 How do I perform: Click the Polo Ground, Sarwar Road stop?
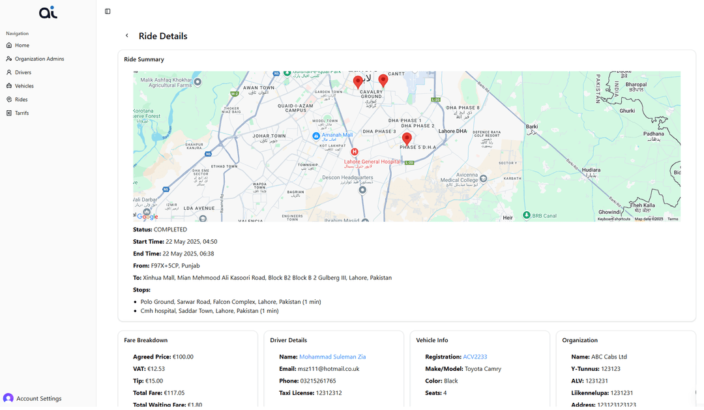coord(231,302)
